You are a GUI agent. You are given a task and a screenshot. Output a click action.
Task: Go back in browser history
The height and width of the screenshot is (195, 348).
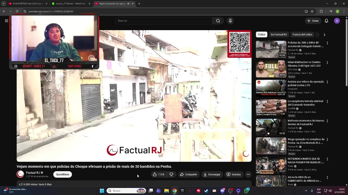pyautogui.click(x=4, y=11)
